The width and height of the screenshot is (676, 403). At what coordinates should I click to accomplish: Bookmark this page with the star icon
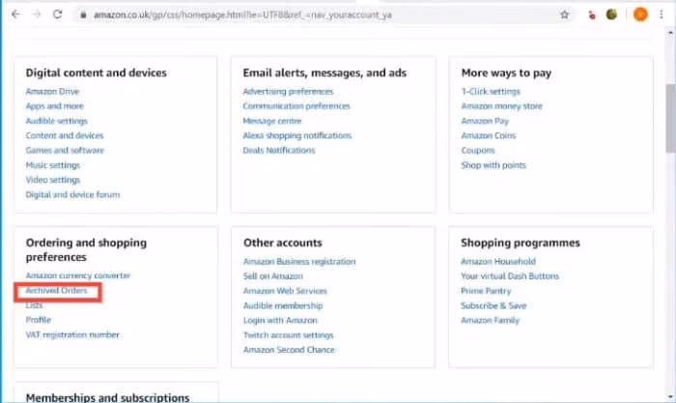564,14
